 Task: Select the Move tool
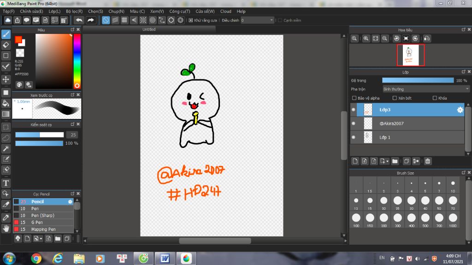6,79
